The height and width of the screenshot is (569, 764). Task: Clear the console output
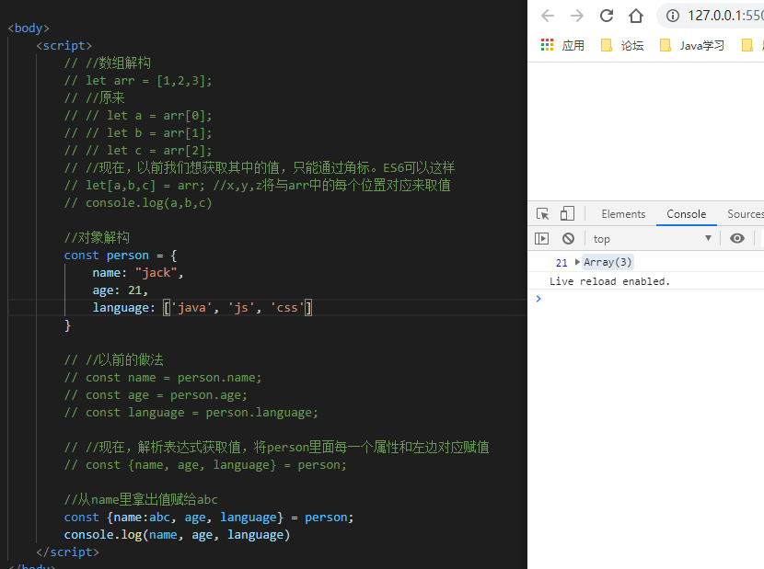[568, 238]
